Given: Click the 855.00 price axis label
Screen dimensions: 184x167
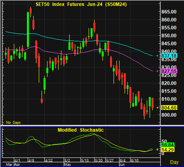Looking at the screenshot, I should (x=169, y=28).
